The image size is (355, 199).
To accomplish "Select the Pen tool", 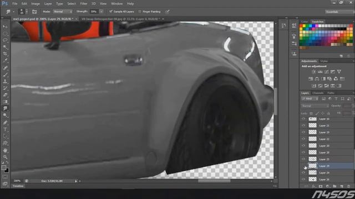I will pyautogui.click(x=5, y=123).
